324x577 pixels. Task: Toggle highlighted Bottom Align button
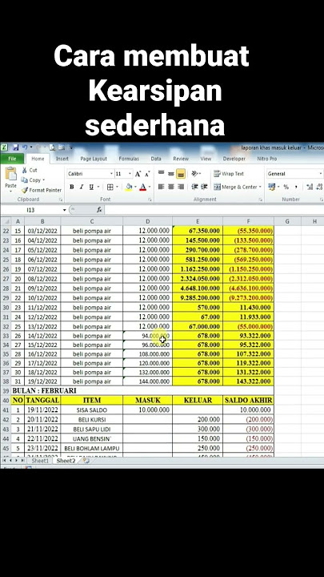point(180,174)
